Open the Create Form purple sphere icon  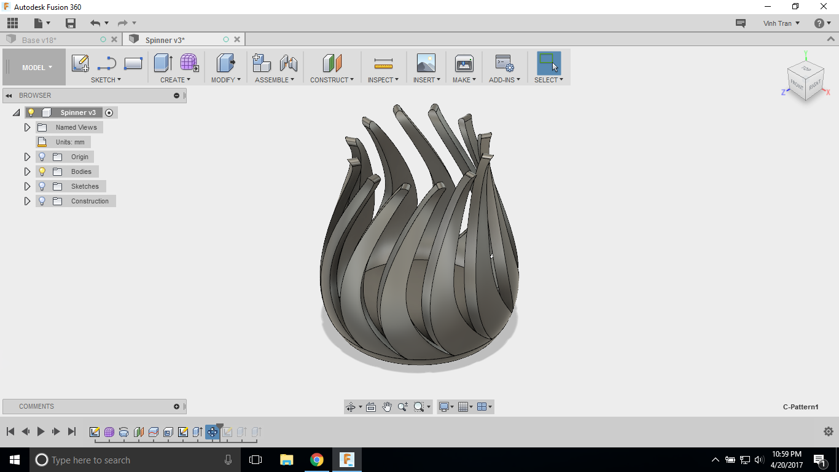coord(189,63)
